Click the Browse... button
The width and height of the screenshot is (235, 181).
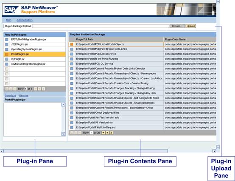(177, 26)
